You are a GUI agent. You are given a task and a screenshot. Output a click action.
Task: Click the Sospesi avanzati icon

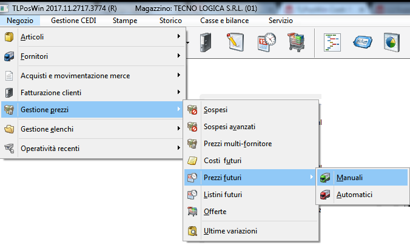click(192, 127)
